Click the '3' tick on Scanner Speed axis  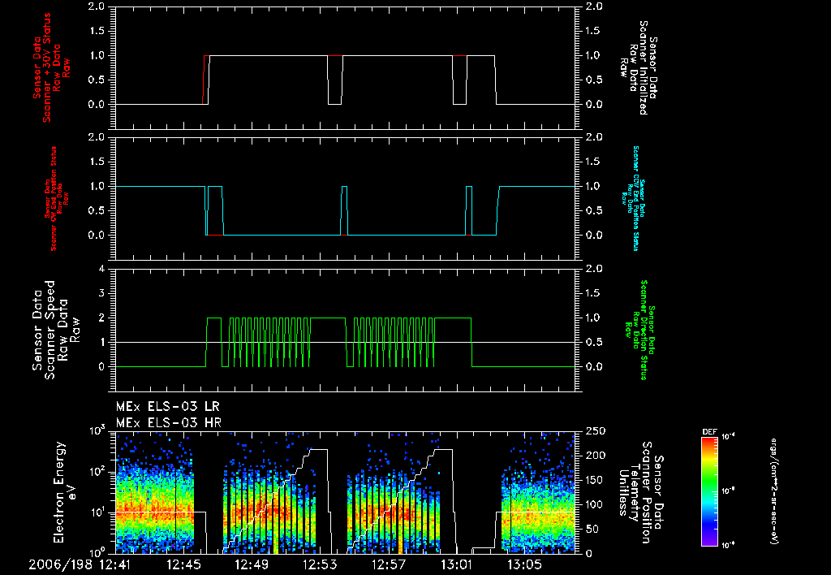(x=101, y=293)
